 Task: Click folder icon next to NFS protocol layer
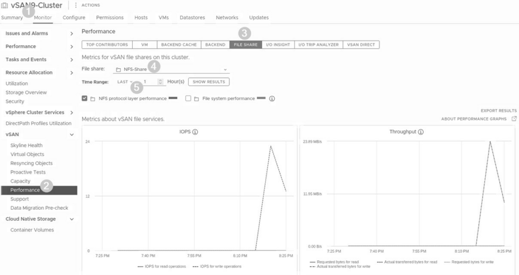tap(93, 99)
